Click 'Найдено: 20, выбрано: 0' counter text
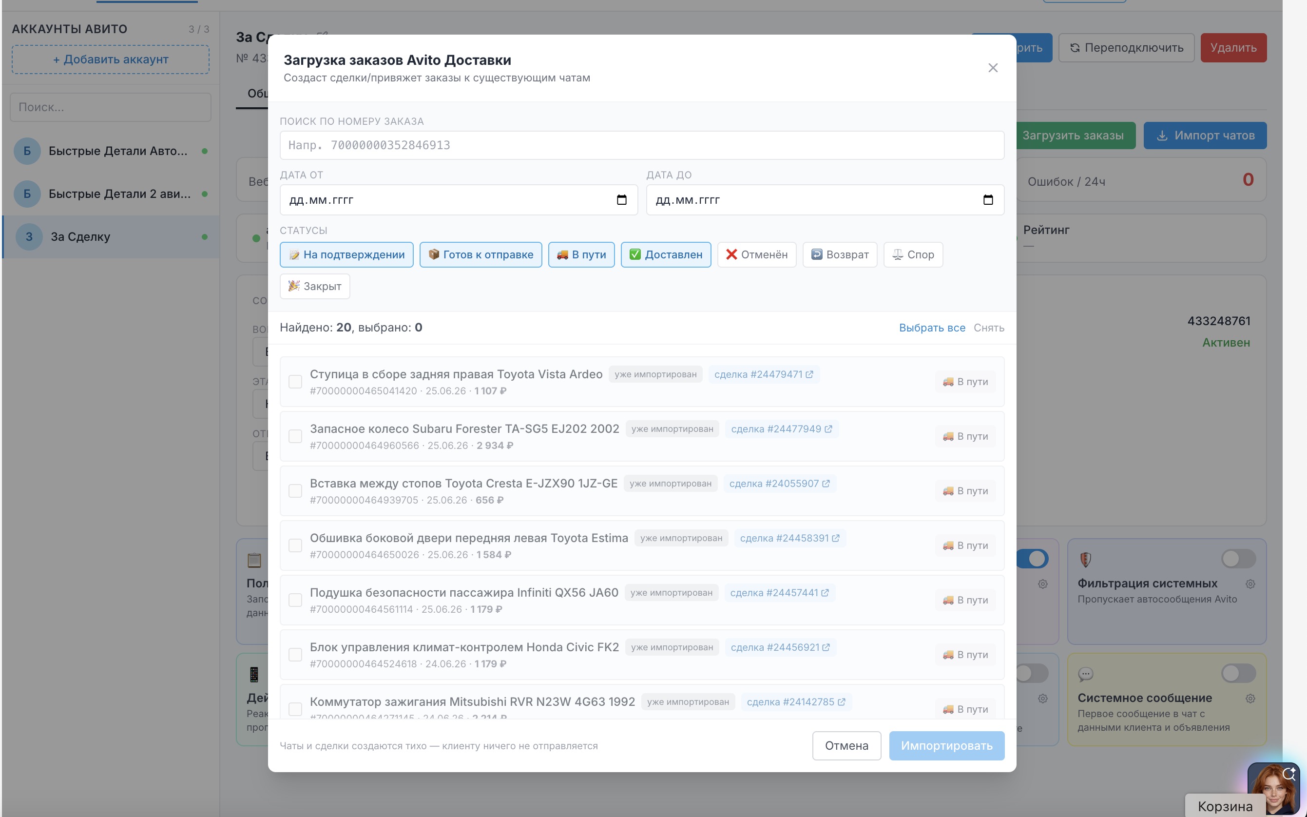 tap(351, 328)
